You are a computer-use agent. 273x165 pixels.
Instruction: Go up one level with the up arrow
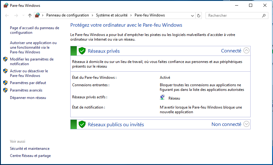point(30,16)
